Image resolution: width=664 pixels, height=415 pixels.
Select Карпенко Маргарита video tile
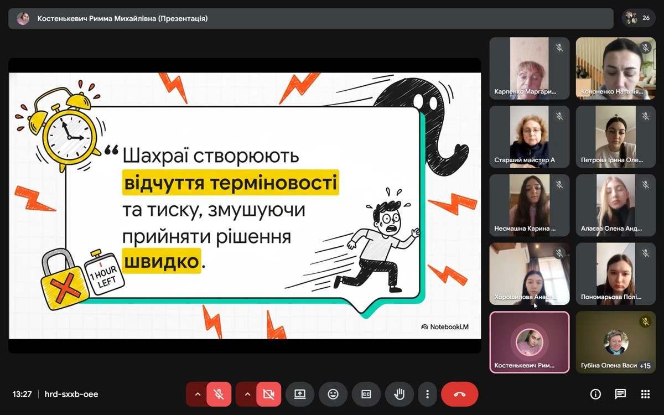point(529,68)
